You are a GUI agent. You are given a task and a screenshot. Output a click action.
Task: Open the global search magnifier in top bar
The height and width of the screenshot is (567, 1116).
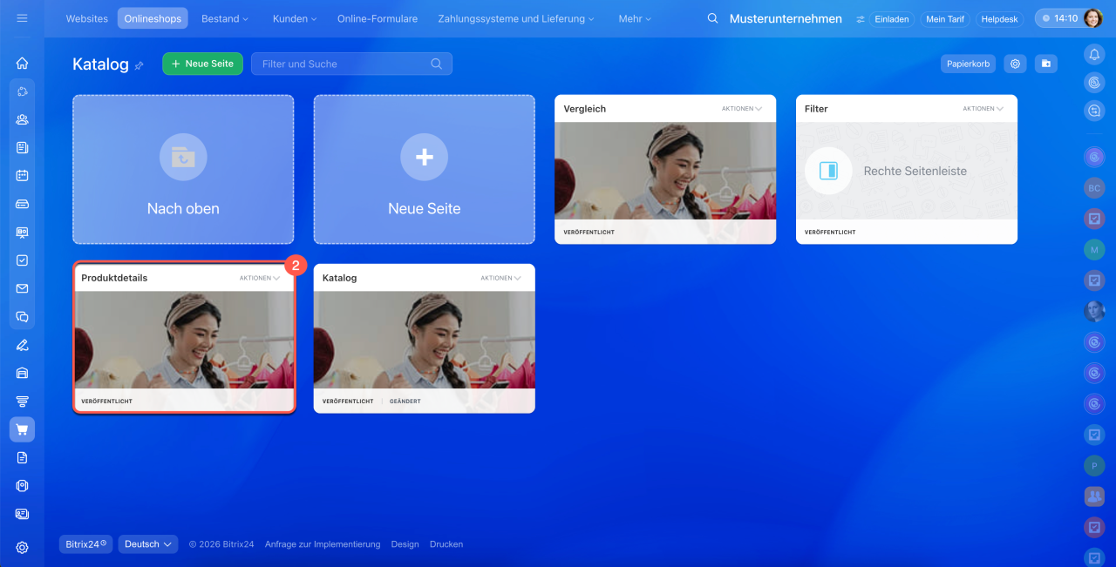pyautogui.click(x=713, y=18)
